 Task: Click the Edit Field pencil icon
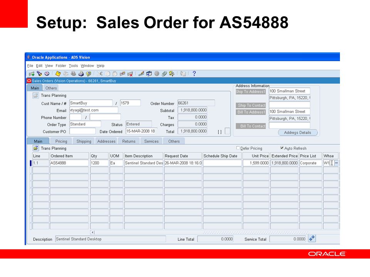coord(141,74)
